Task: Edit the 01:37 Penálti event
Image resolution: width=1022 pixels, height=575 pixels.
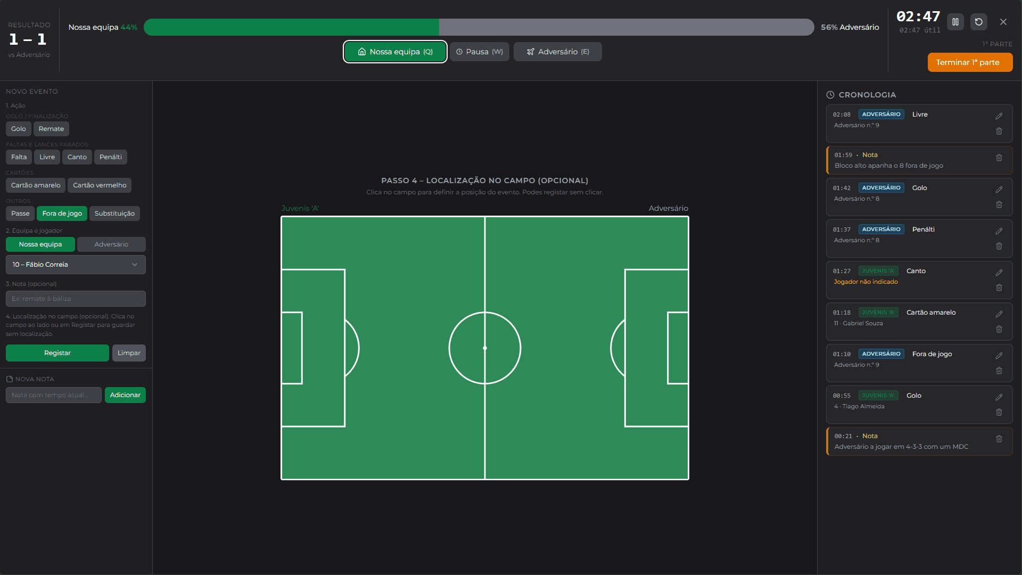Action: coord(999,231)
